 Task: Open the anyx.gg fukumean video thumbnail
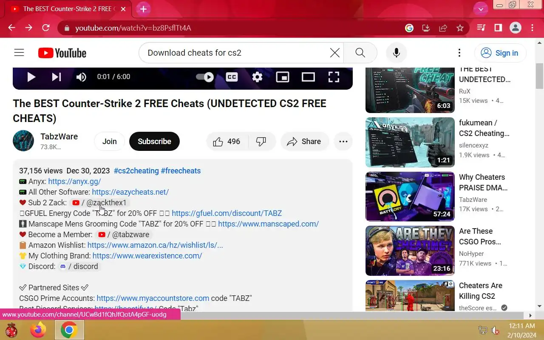point(410,142)
